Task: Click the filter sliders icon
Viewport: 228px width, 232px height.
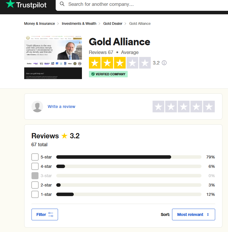Action: click(51, 214)
